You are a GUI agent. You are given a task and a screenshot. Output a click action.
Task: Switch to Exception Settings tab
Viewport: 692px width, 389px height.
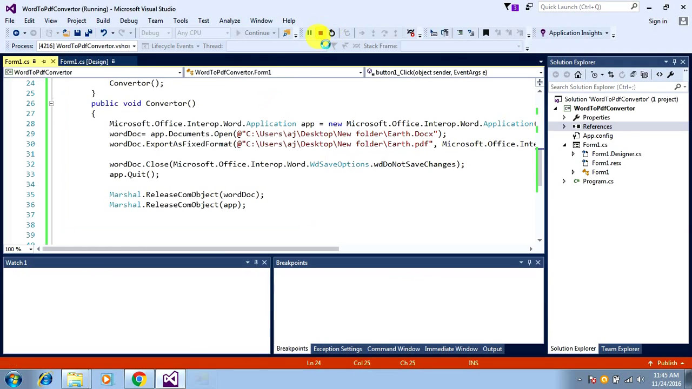(338, 349)
